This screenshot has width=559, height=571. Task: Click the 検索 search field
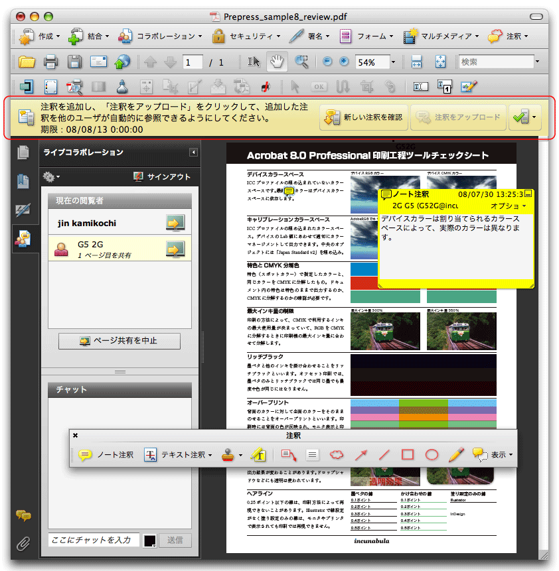[497, 62]
